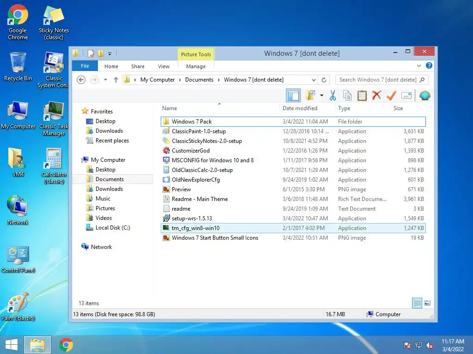
Task: Open the recent locations dropdown arrow
Action: pos(106,80)
